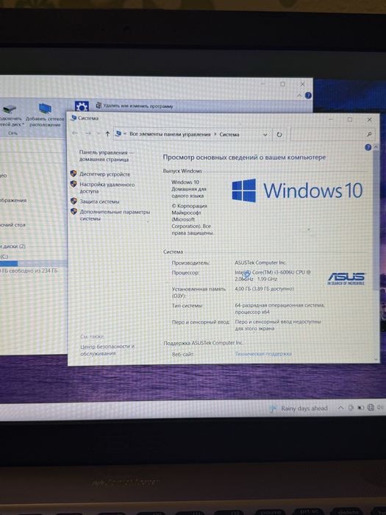Maximize the Система window

coord(349,119)
